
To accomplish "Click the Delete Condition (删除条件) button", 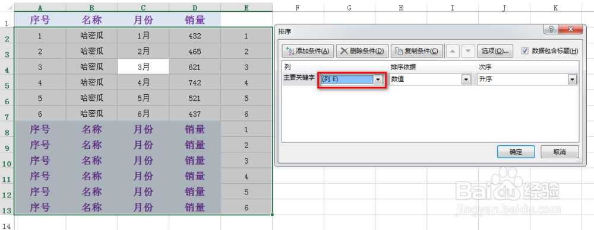I will pyautogui.click(x=362, y=51).
